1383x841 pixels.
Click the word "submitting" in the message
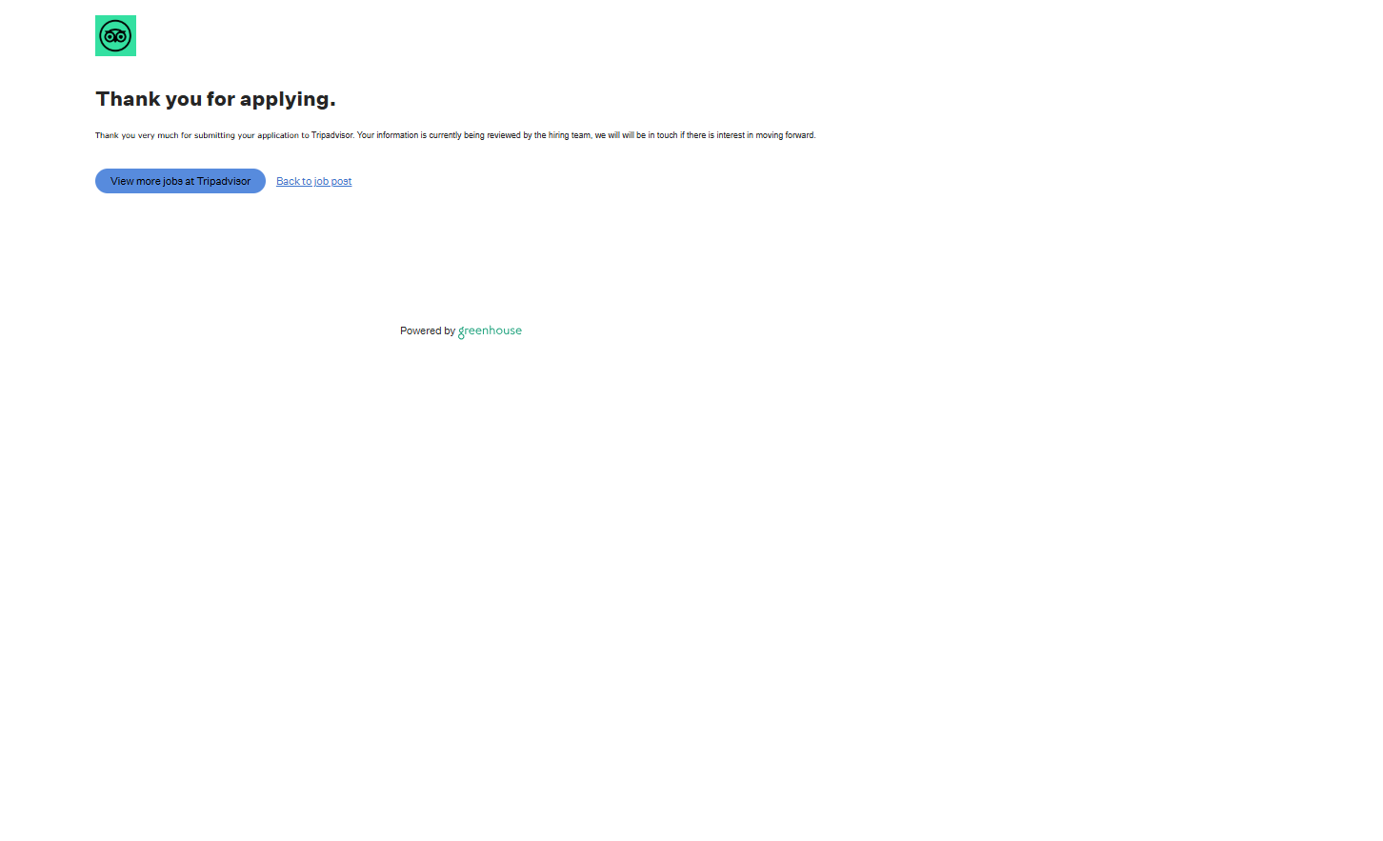[214, 135]
